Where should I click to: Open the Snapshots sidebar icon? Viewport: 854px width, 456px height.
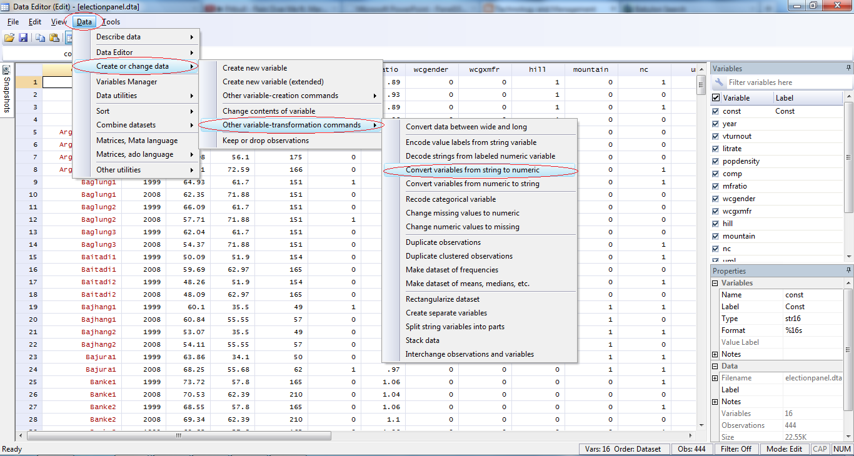[x=6, y=71]
